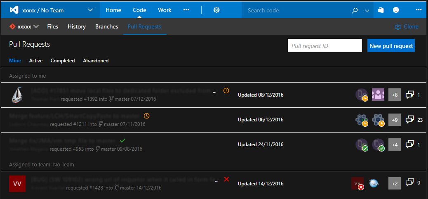Click globe reviewer avatar on PR #1428
The width and height of the screenshot is (428, 199).
point(374,183)
